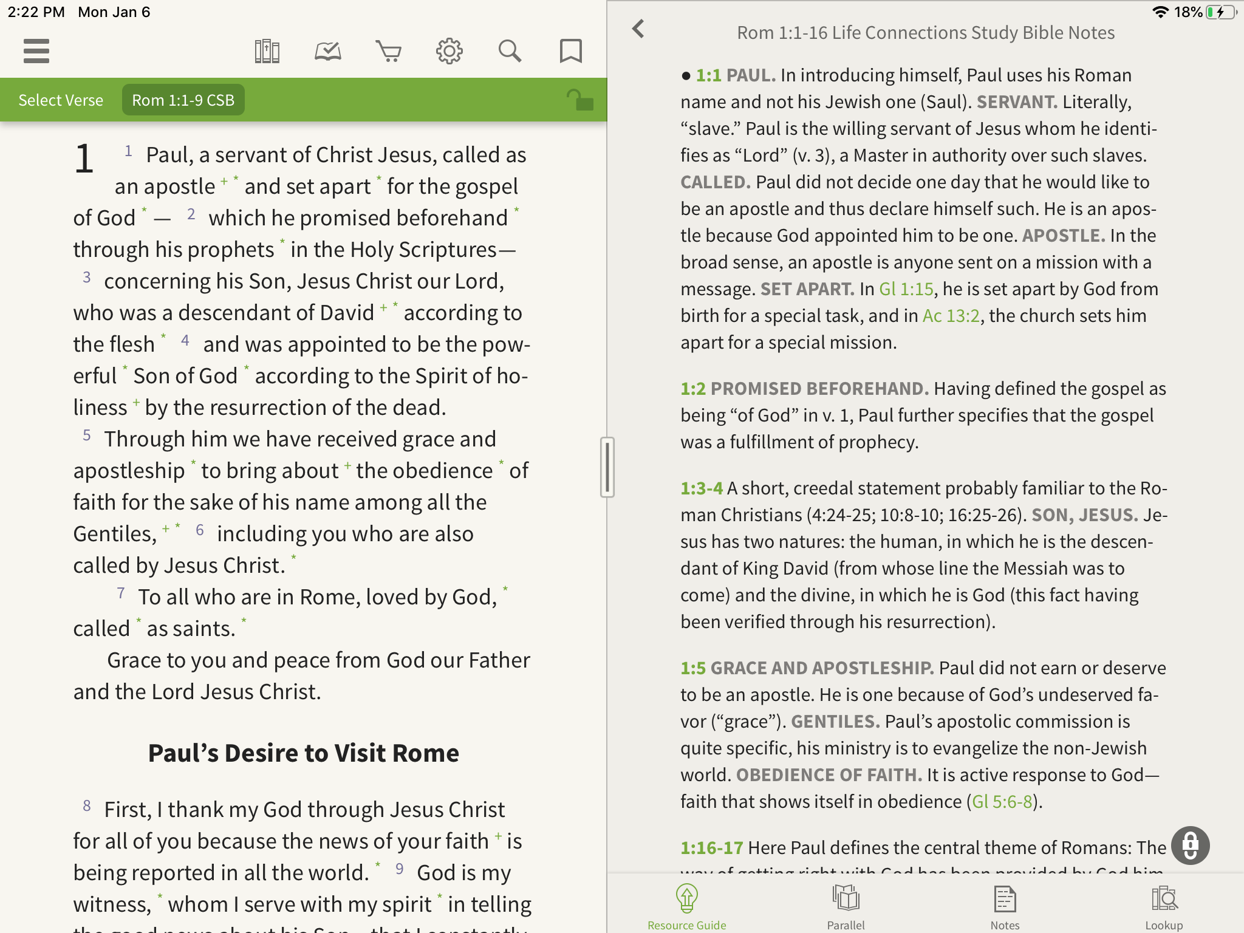Viewport: 1244px width, 933px height.
Task: Open the Gl 5:6-8 reference link
Action: [x=1002, y=801]
